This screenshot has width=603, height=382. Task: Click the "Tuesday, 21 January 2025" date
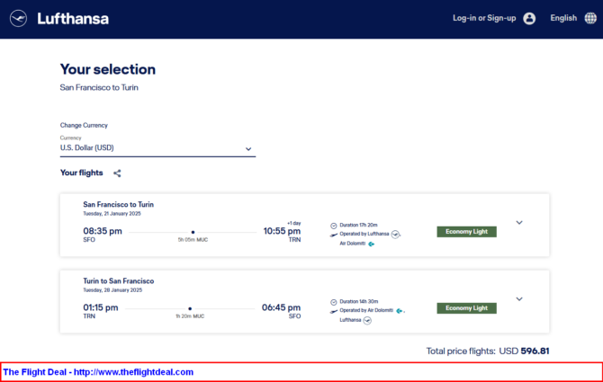[112, 213]
